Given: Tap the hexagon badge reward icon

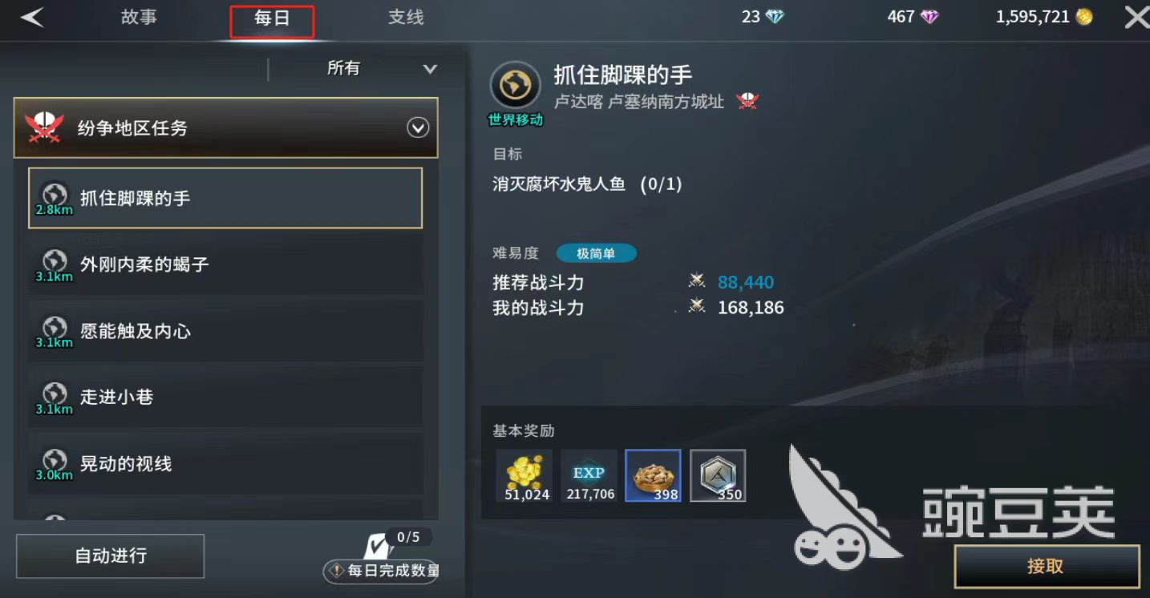Looking at the screenshot, I should coord(718,475).
